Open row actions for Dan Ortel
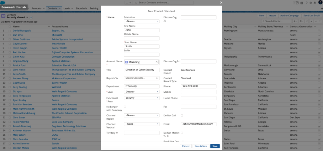This screenshot has width=323, height=151. (x=319, y=35)
